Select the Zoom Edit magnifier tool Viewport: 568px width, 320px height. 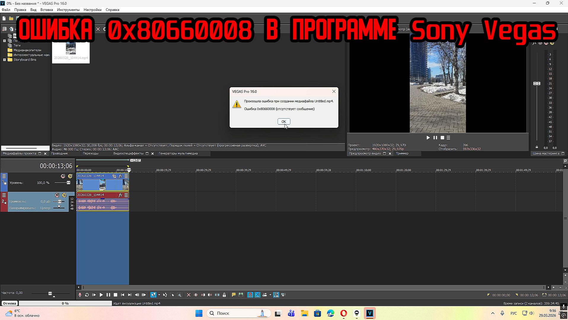[179, 295]
